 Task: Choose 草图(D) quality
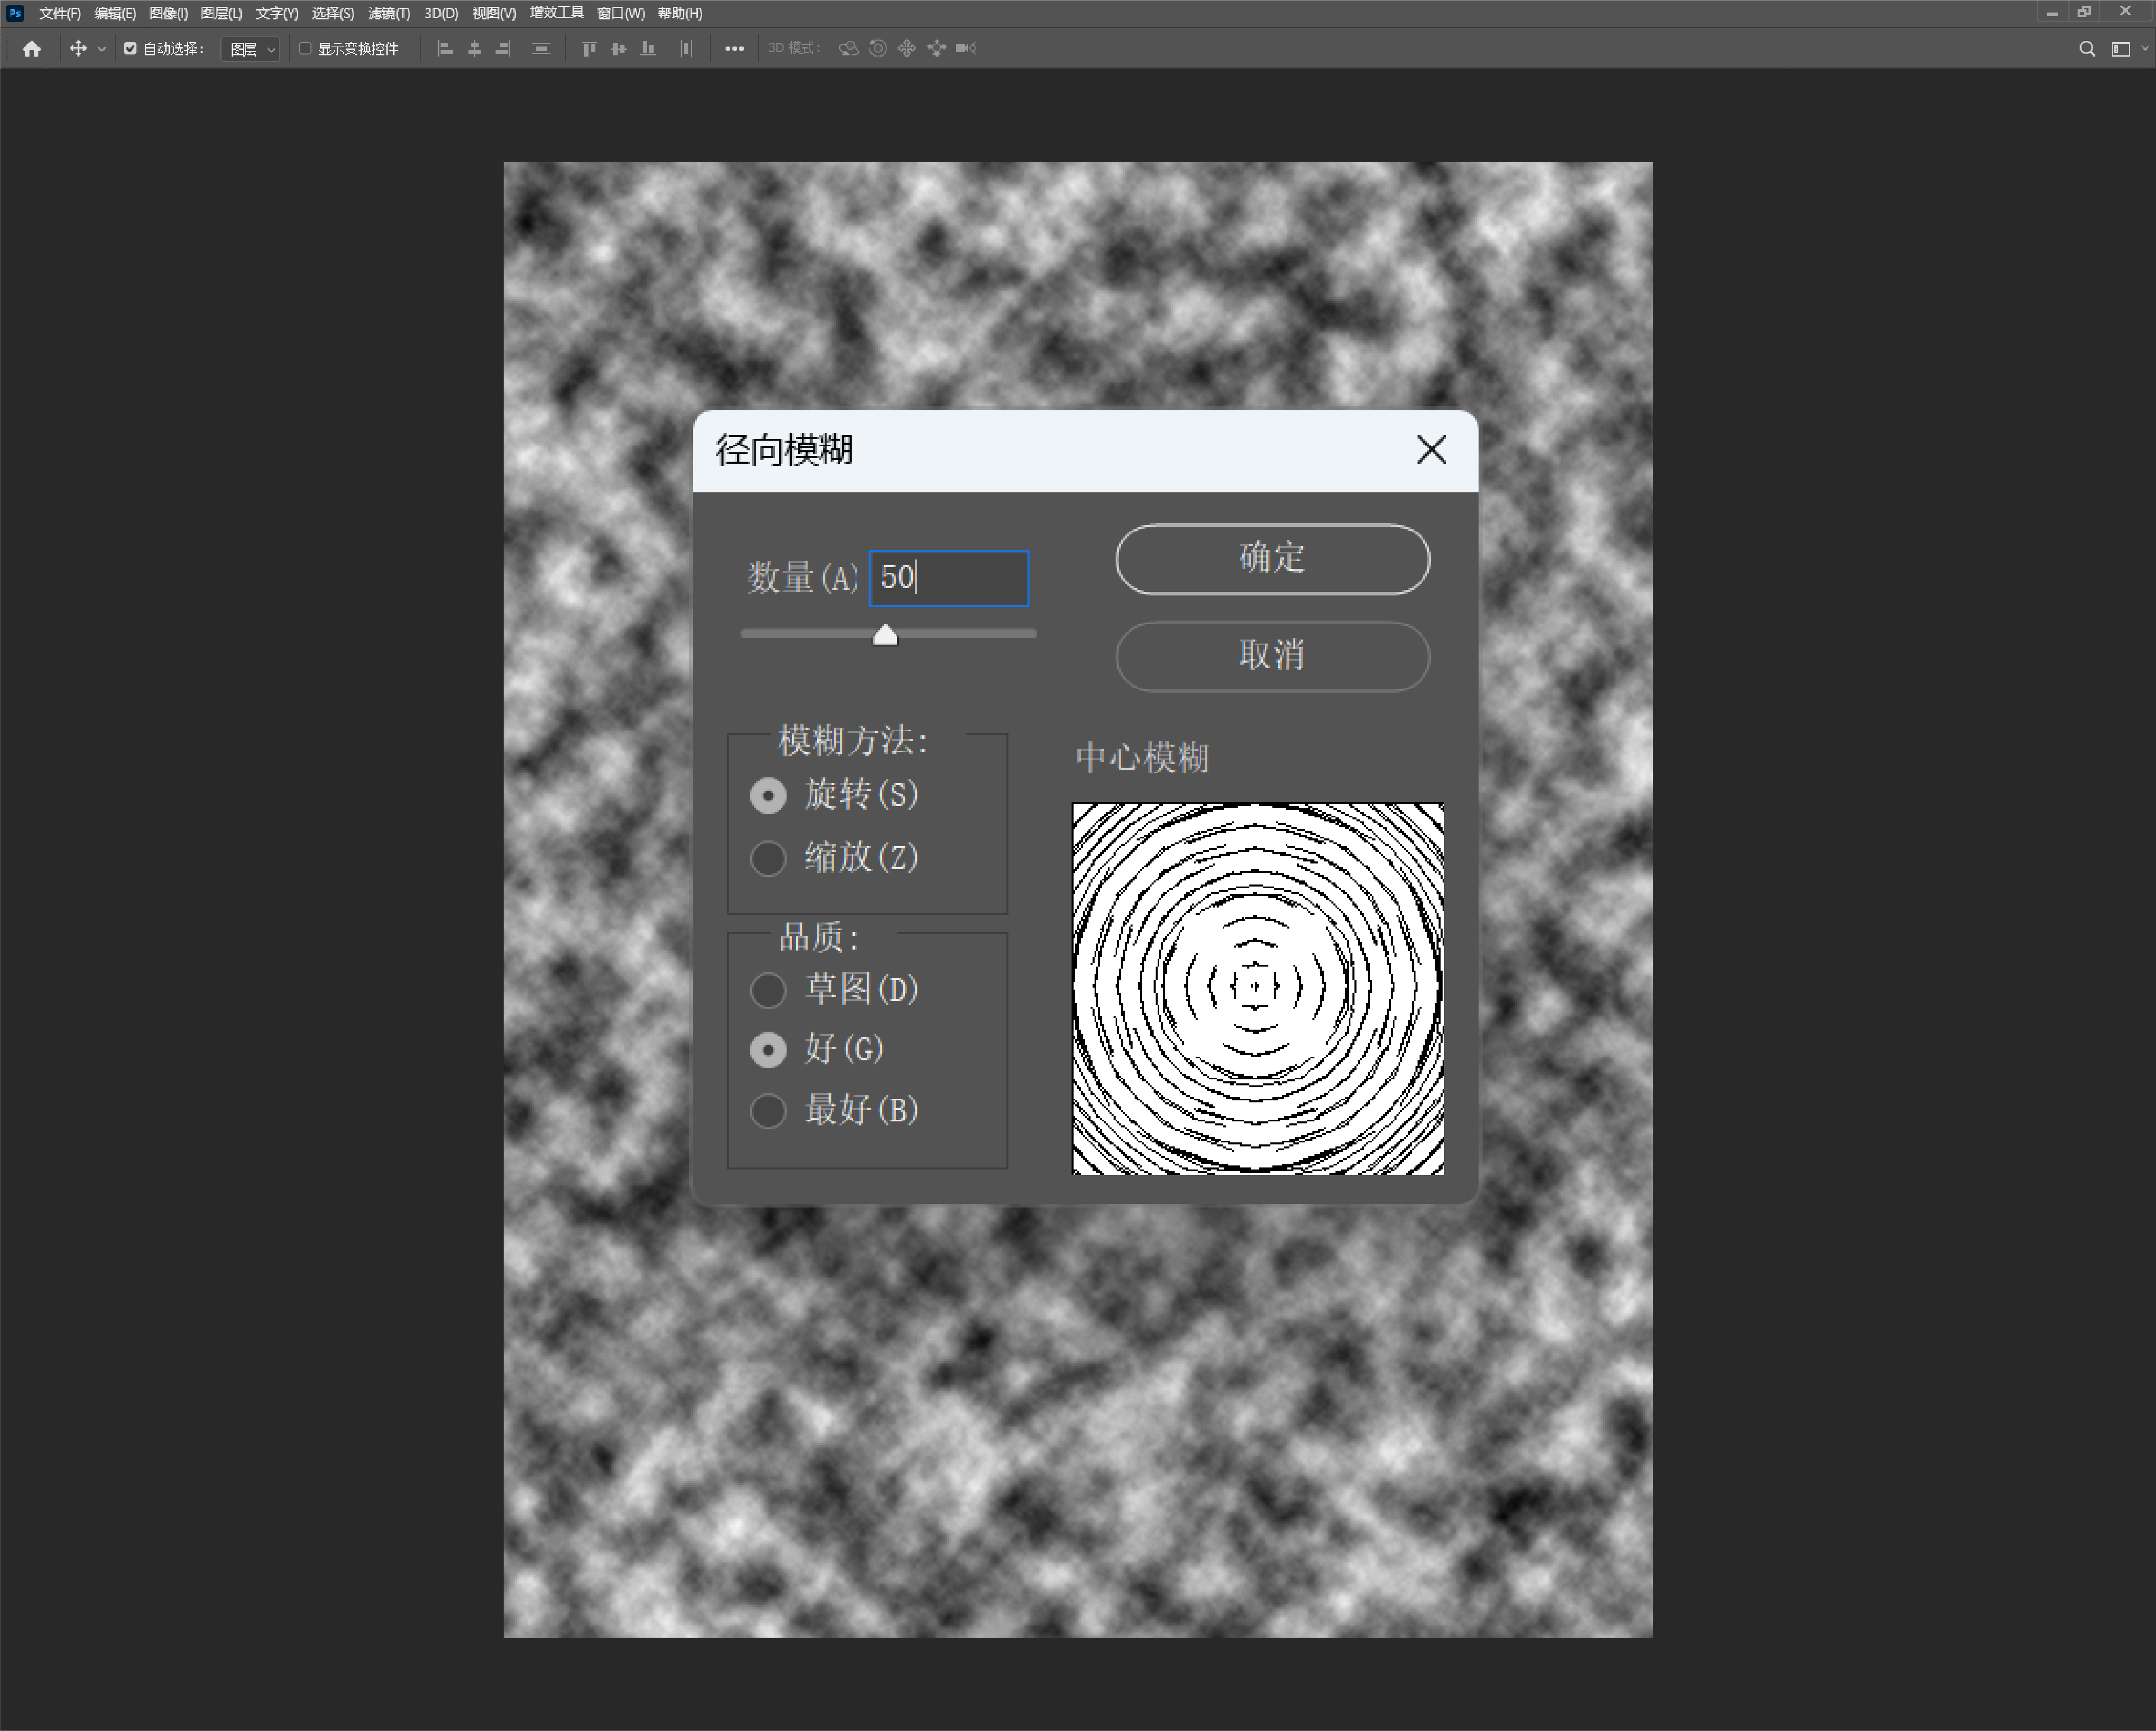(768, 990)
